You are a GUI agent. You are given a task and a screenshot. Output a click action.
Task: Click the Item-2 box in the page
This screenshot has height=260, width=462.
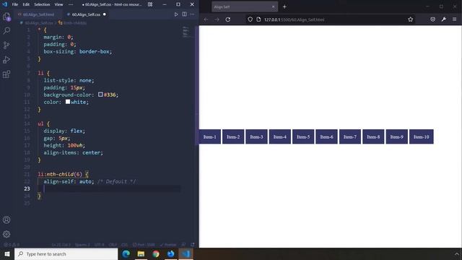233,136
